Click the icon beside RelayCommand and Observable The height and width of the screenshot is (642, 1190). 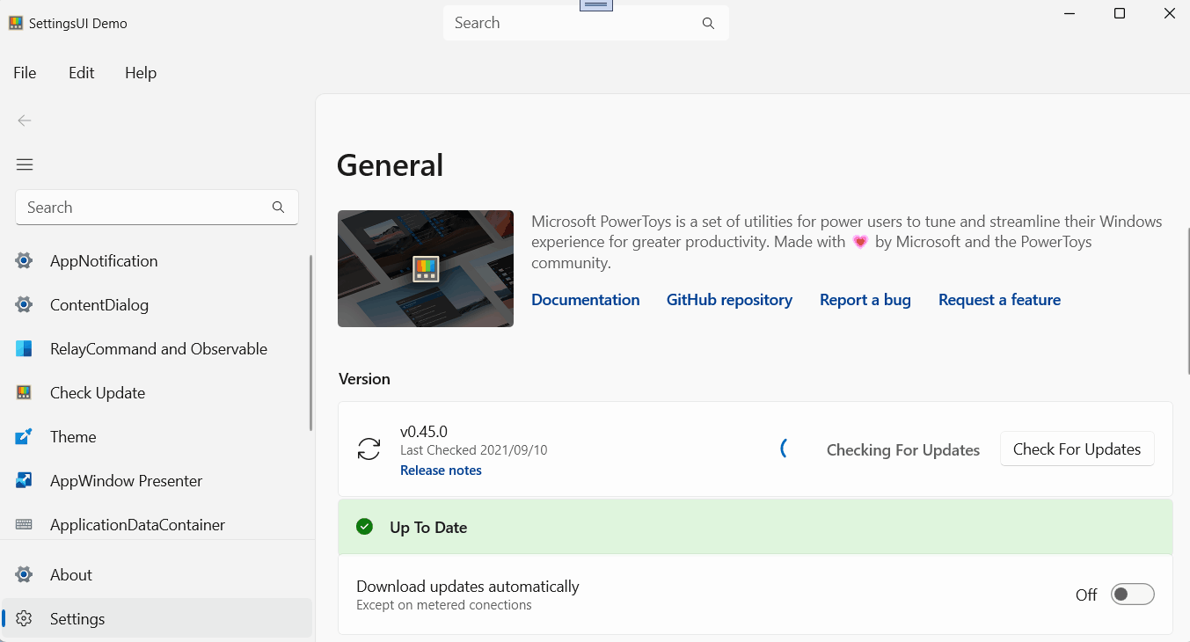point(24,349)
